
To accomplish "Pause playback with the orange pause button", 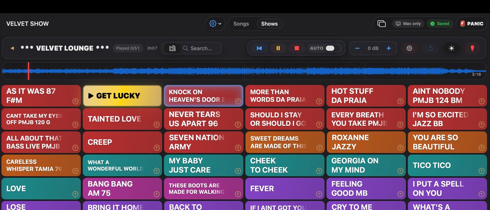I will click(278, 48).
